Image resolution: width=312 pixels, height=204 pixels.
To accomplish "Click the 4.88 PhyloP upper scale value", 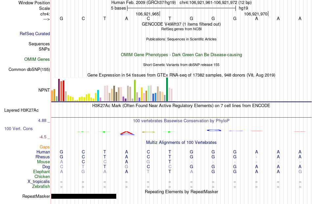I will pos(42,121).
